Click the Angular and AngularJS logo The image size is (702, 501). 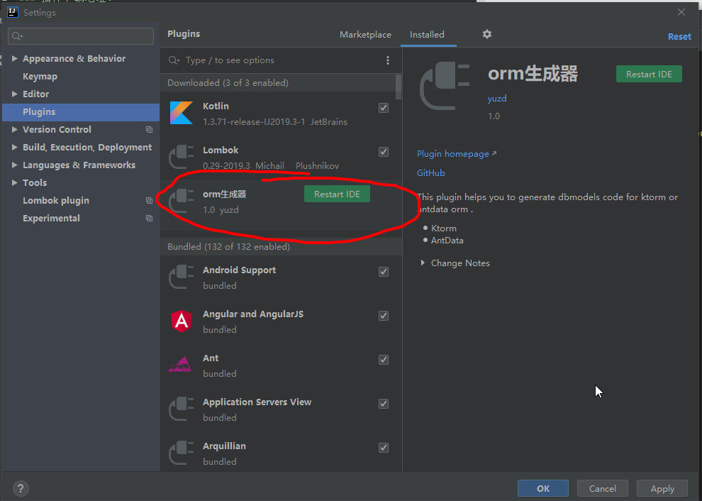182,321
